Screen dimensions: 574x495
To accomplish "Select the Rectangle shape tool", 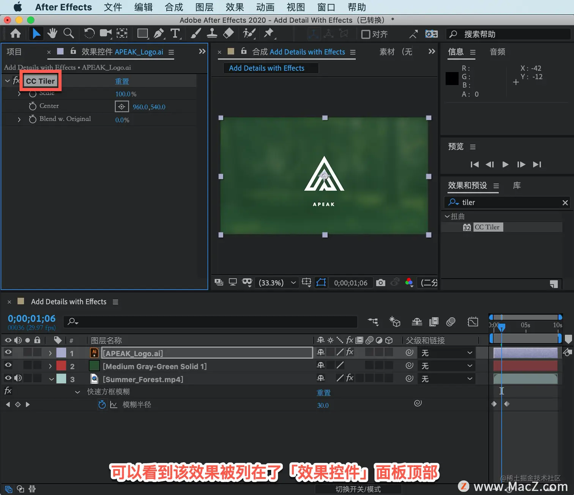I will click(x=143, y=34).
